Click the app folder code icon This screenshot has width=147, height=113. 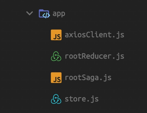click(x=44, y=14)
